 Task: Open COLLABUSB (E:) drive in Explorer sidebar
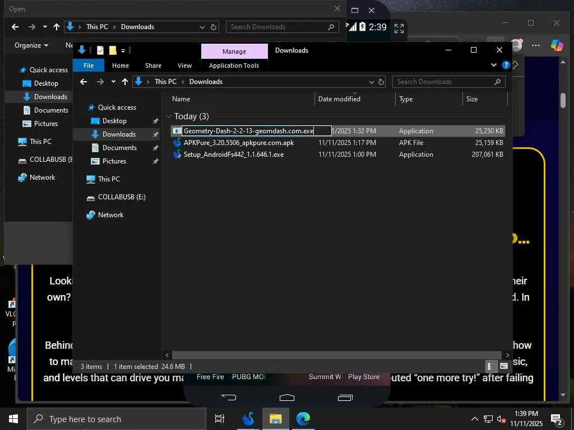click(122, 197)
